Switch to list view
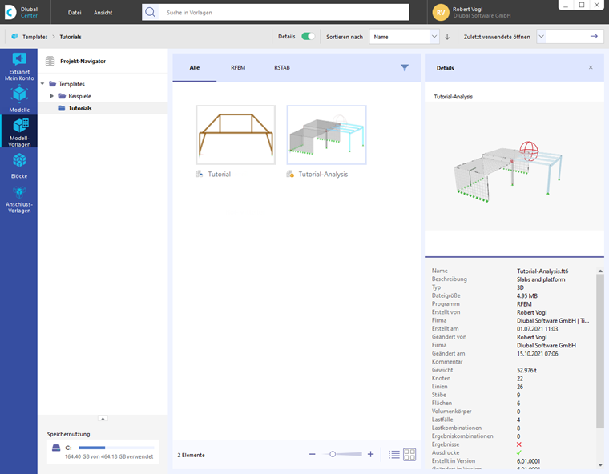 [x=394, y=454]
